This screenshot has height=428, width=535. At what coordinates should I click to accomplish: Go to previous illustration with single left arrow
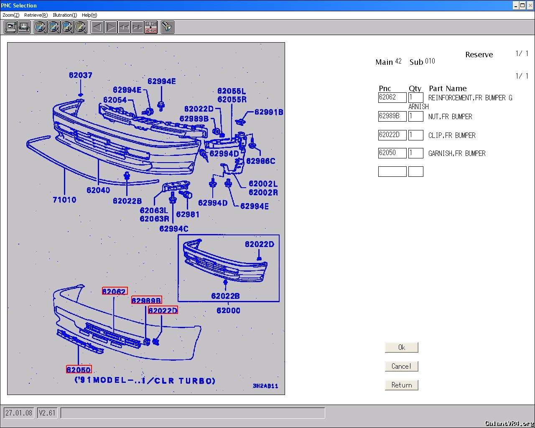pos(97,28)
